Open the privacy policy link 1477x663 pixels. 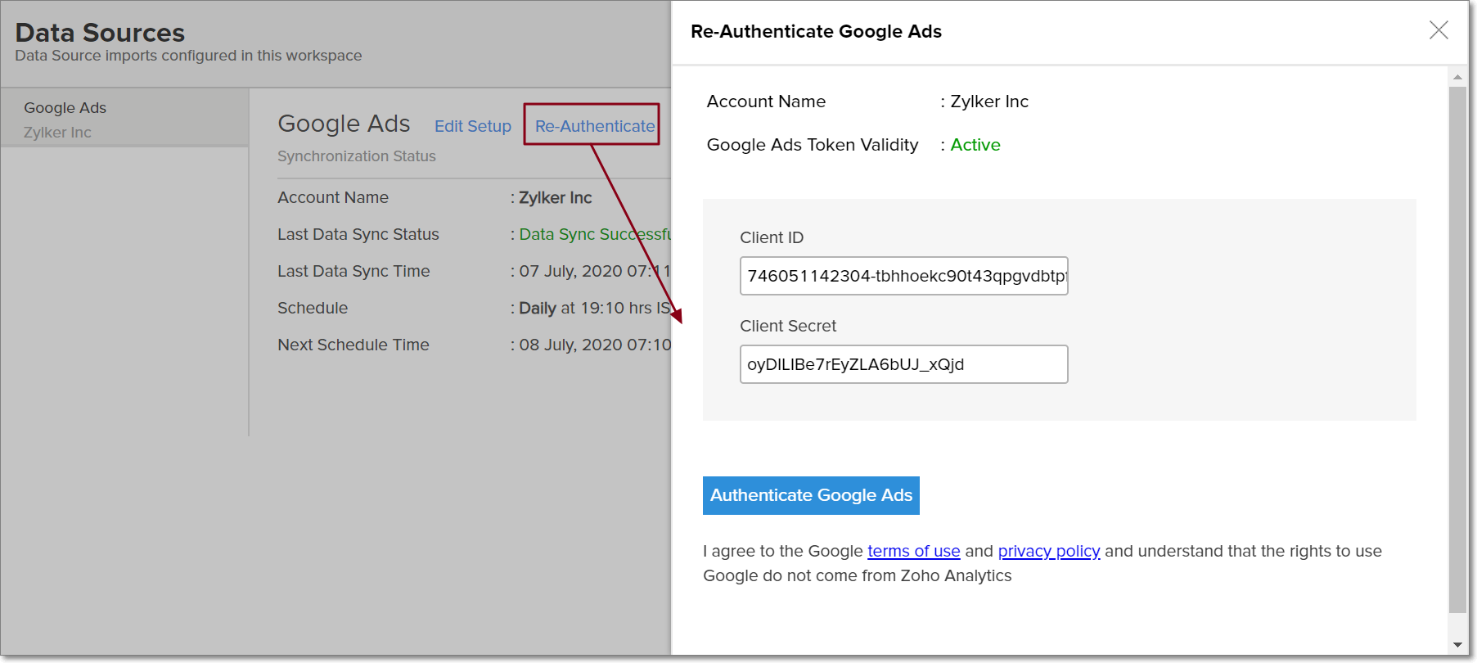[1048, 551]
